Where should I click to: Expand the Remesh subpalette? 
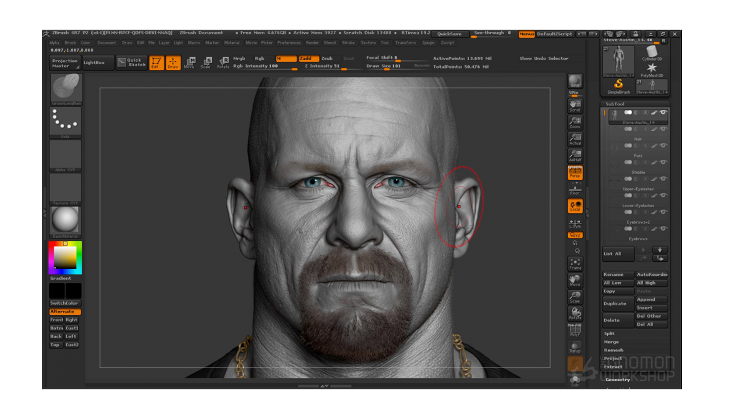pos(613,350)
